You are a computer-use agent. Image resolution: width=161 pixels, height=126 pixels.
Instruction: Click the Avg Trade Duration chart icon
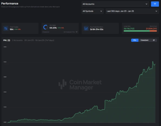[x=86, y=28]
